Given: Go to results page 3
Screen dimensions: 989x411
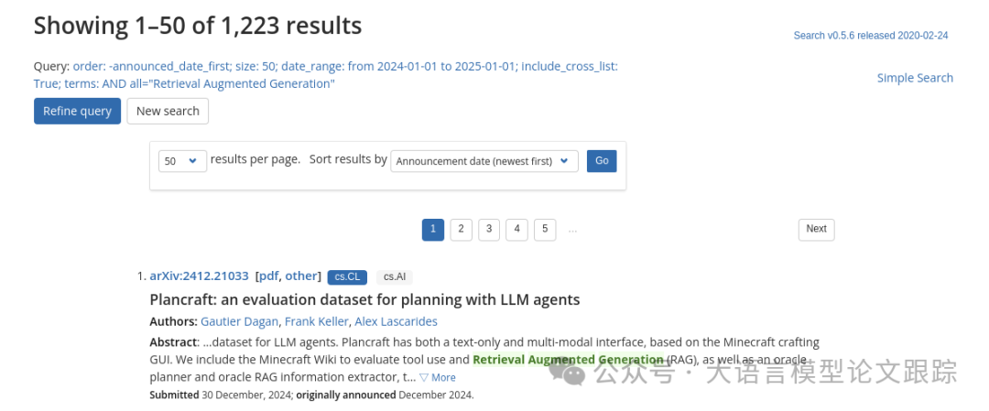Looking at the screenshot, I should point(489,229).
